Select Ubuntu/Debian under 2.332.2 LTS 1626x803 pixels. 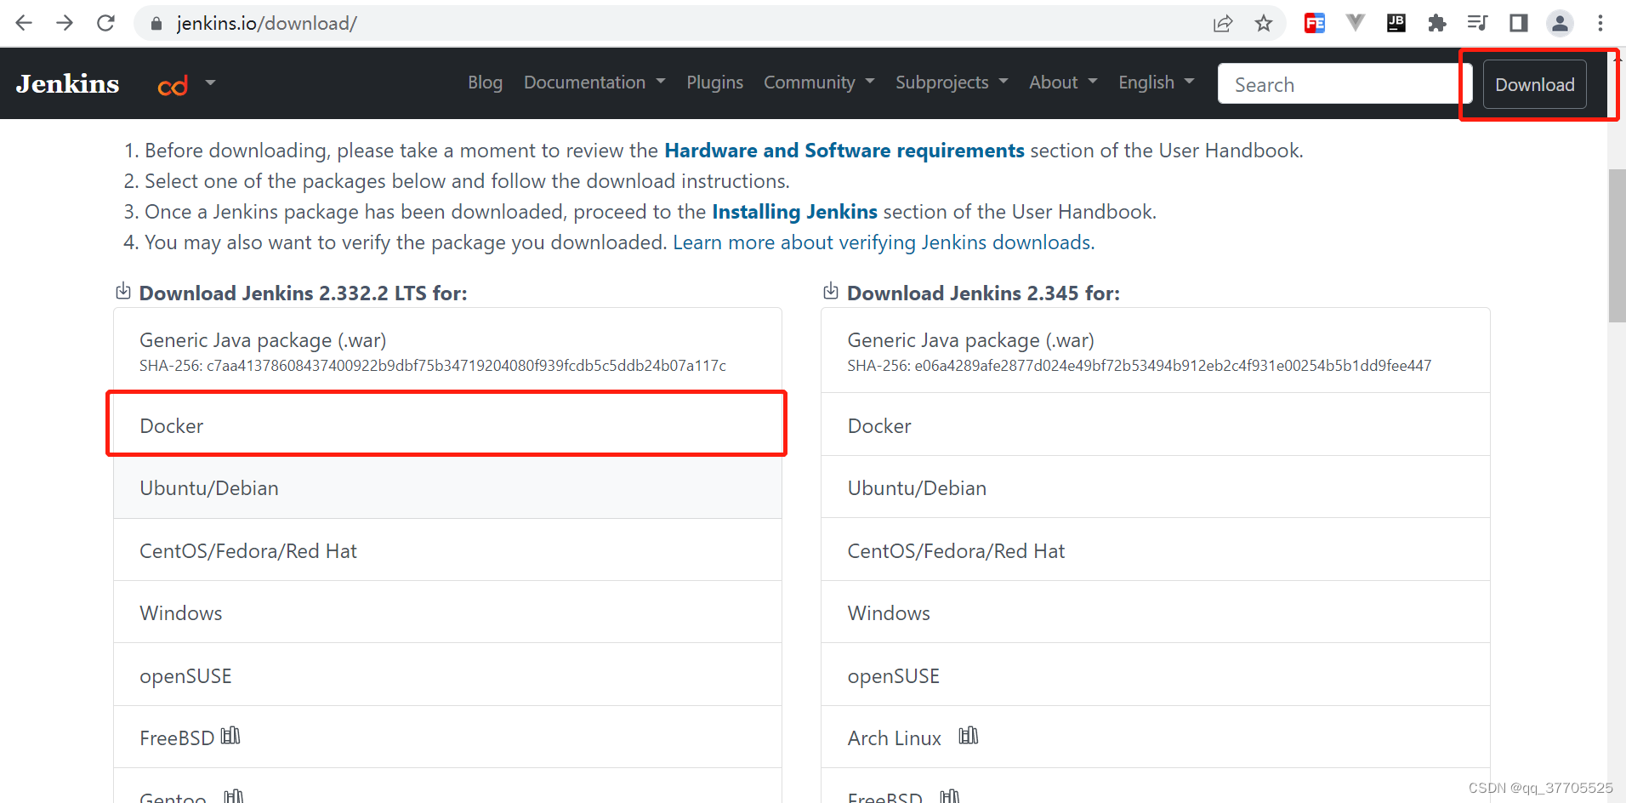pos(447,487)
